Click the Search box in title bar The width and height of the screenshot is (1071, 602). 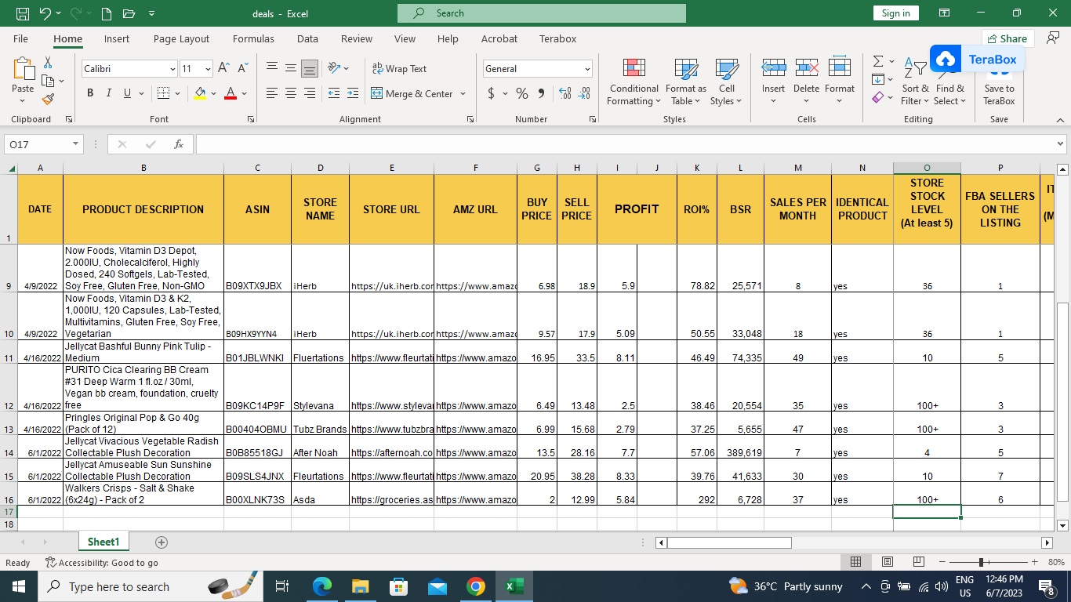(x=542, y=13)
